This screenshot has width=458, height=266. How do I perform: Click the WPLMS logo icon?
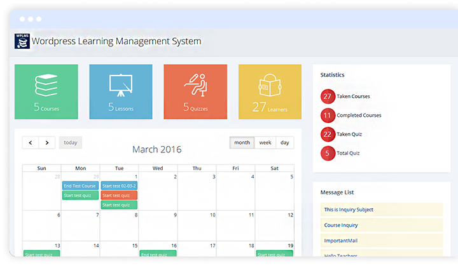point(22,41)
